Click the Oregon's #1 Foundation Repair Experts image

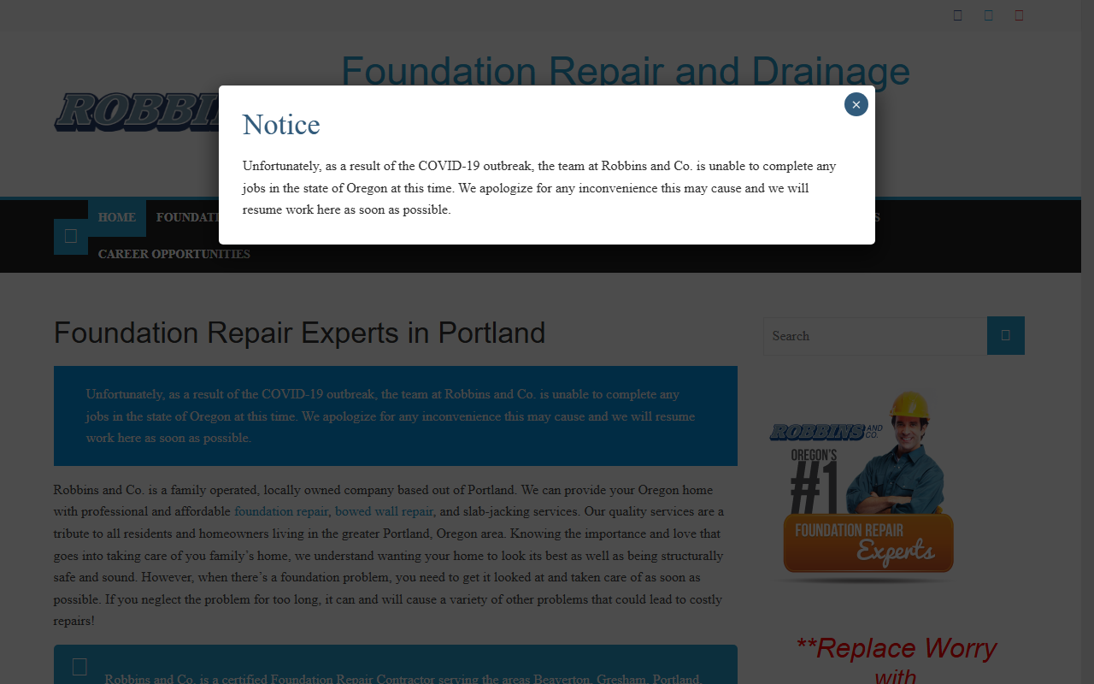point(862,486)
